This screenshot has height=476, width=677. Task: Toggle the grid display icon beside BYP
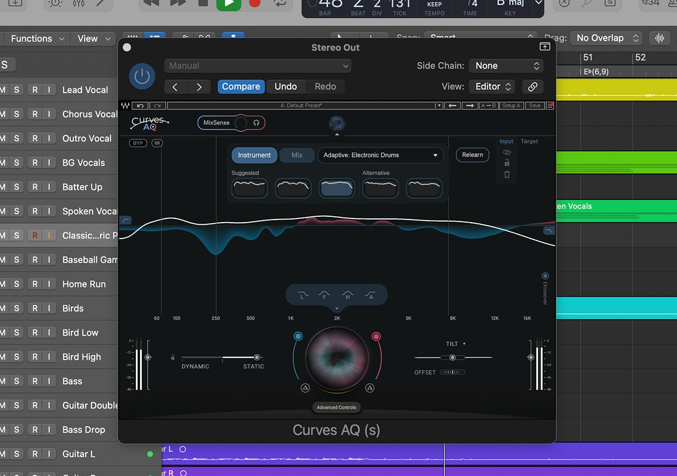157,143
